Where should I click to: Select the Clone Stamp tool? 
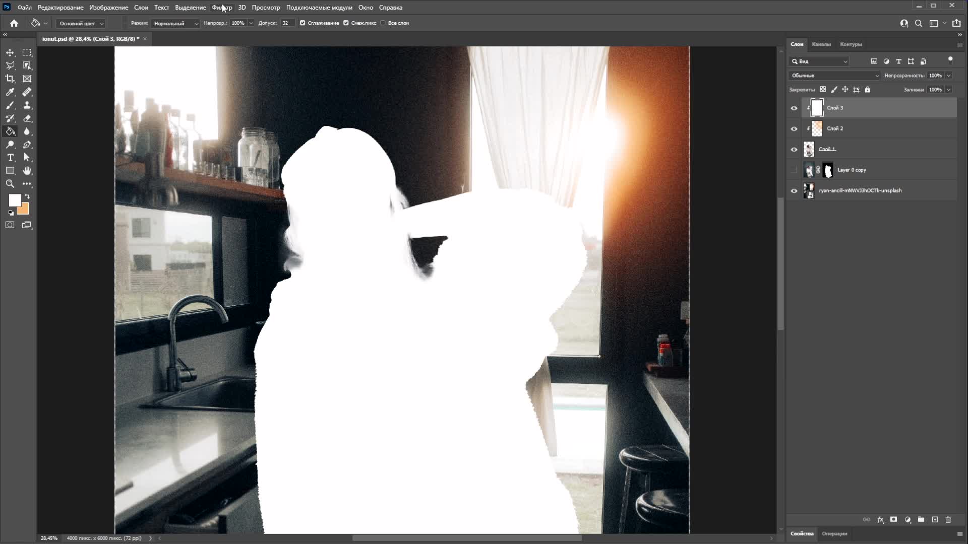point(27,105)
